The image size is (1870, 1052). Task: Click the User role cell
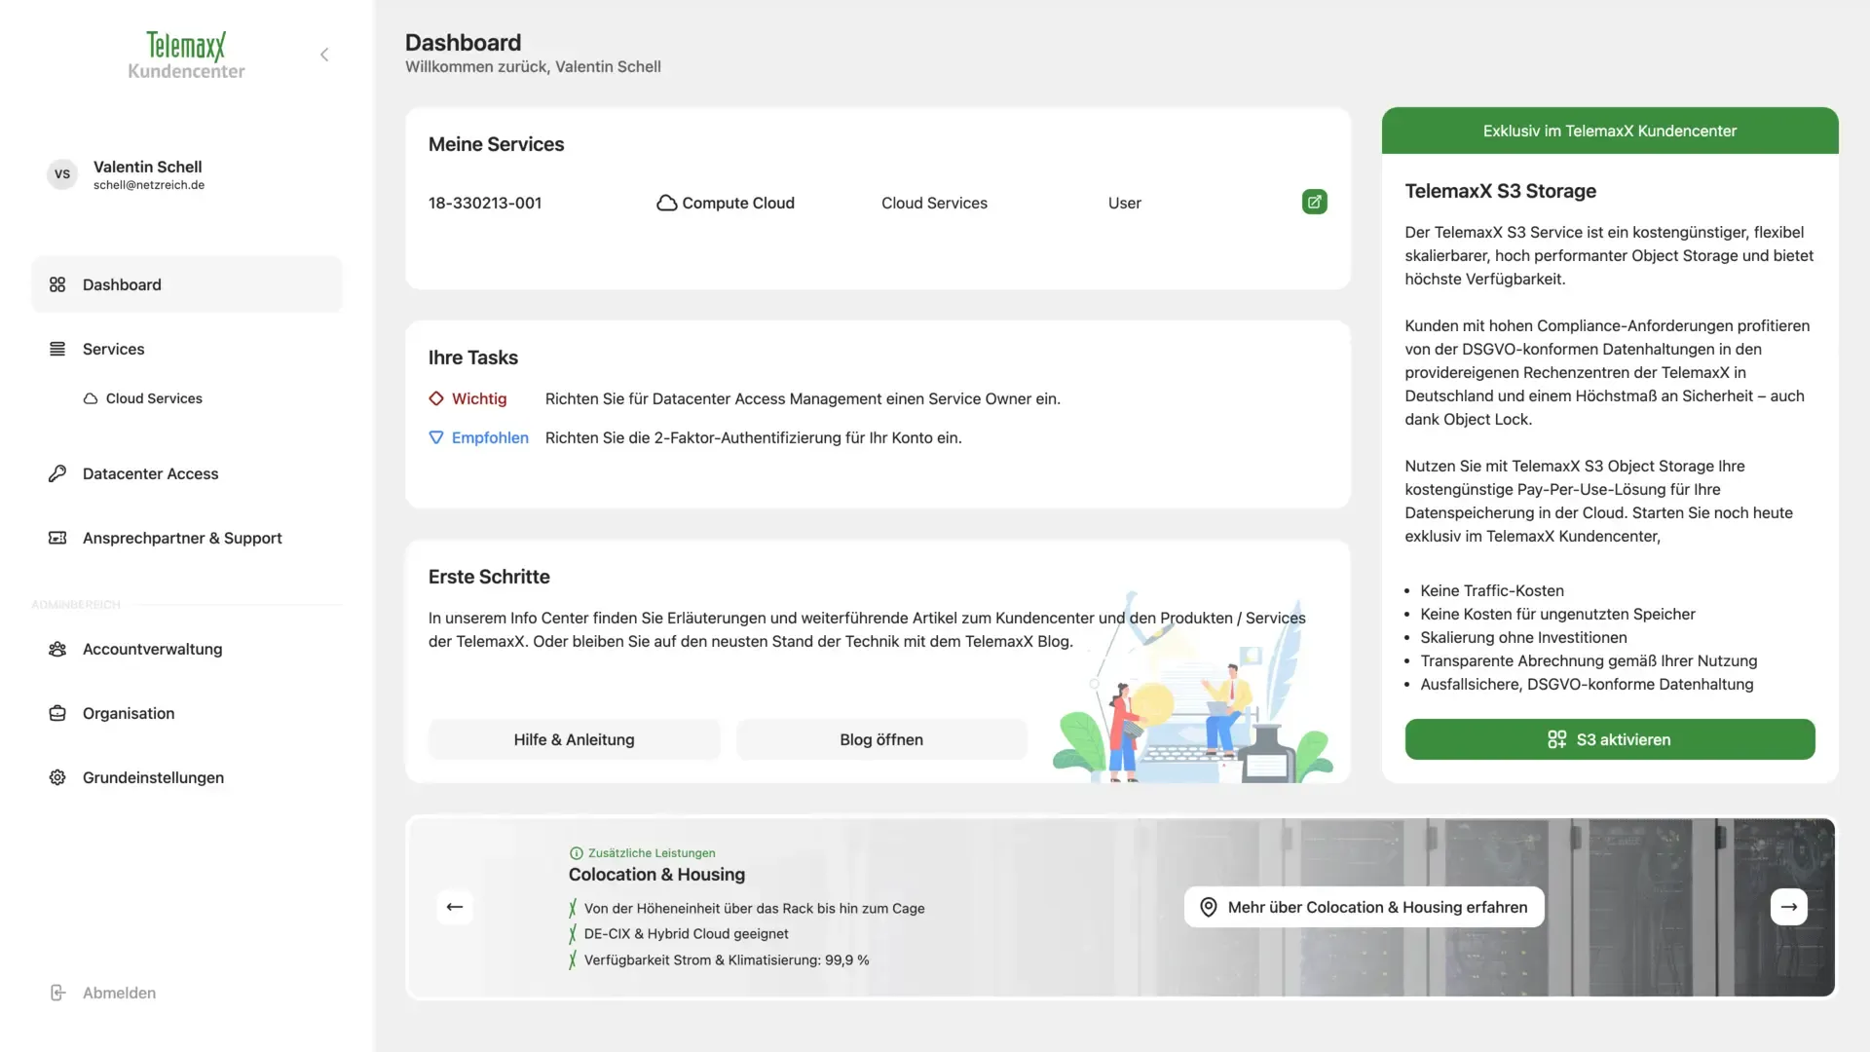pos(1124,203)
